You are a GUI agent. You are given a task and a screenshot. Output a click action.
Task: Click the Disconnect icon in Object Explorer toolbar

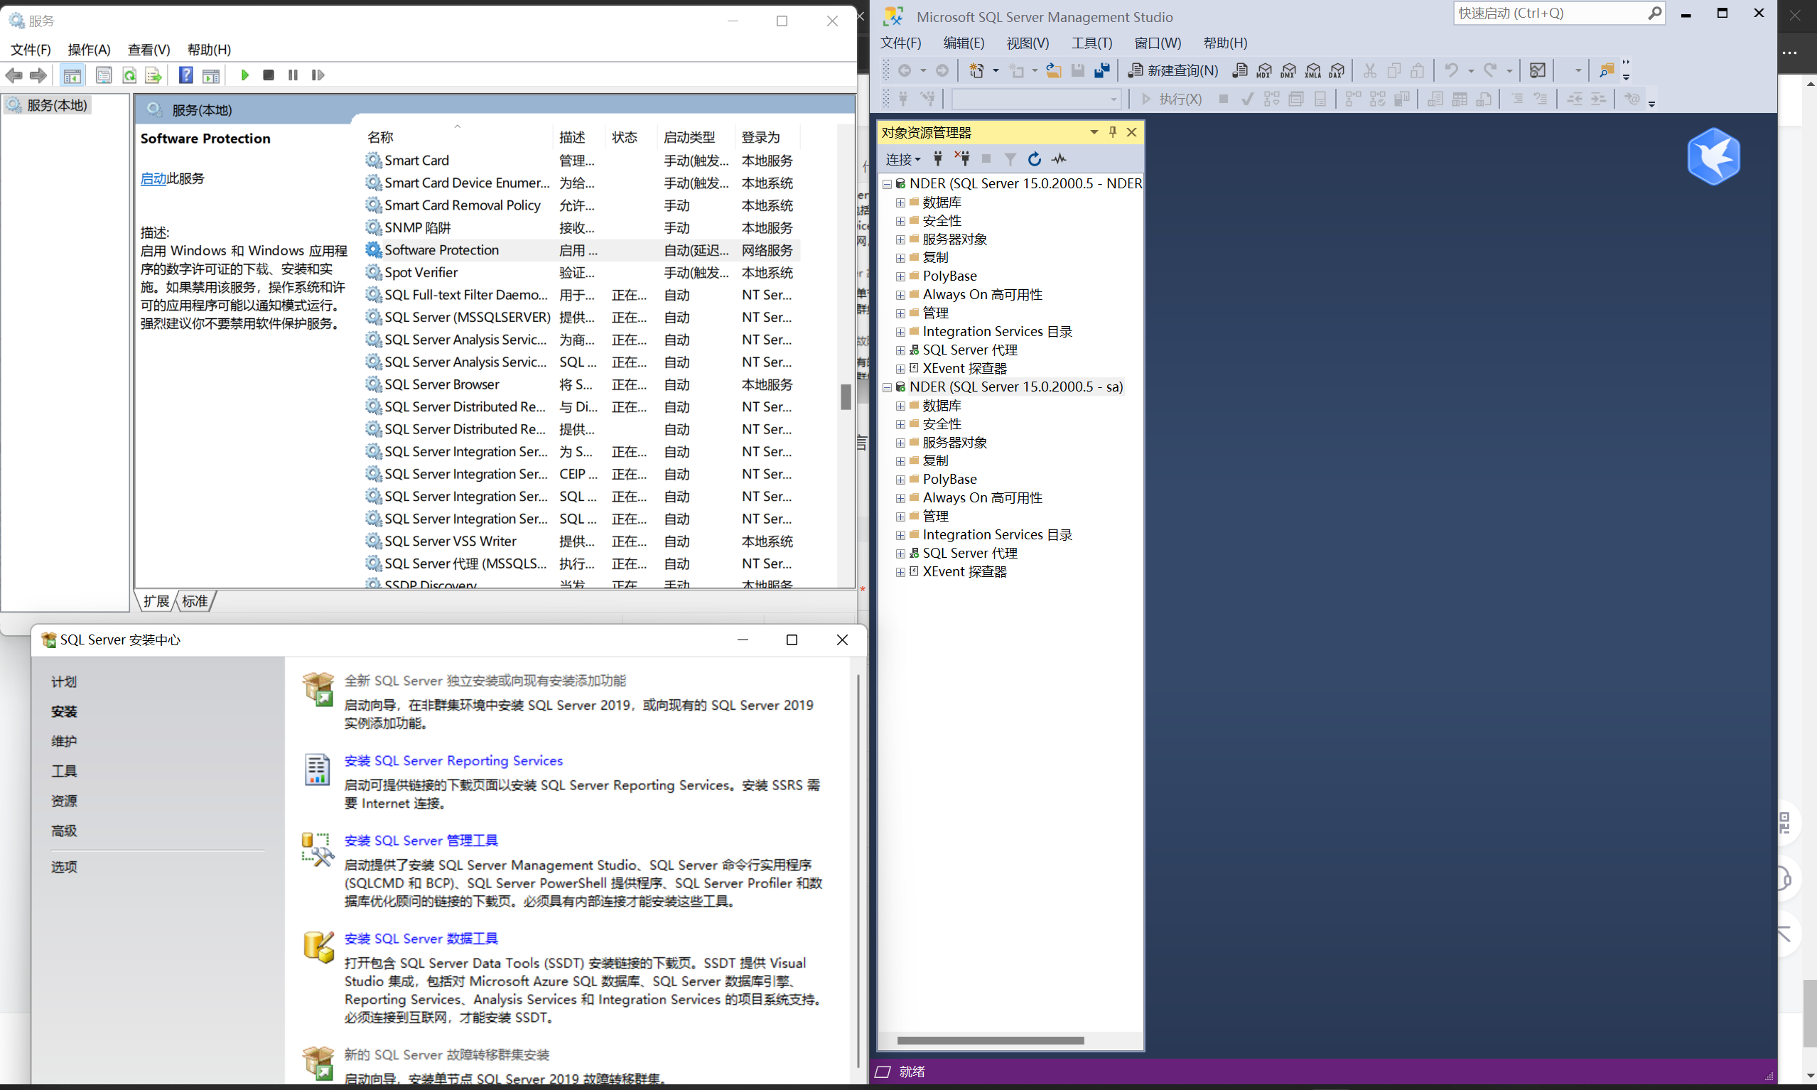tap(962, 158)
